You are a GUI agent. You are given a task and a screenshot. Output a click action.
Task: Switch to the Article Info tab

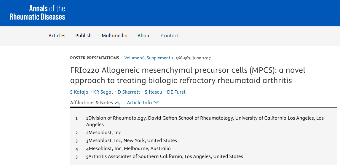[x=139, y=103]
